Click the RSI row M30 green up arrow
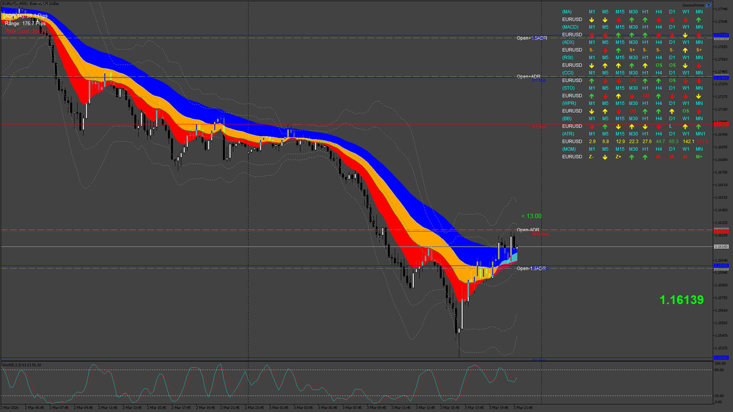This screenshot has height=412, width=733. click(632, 65)
